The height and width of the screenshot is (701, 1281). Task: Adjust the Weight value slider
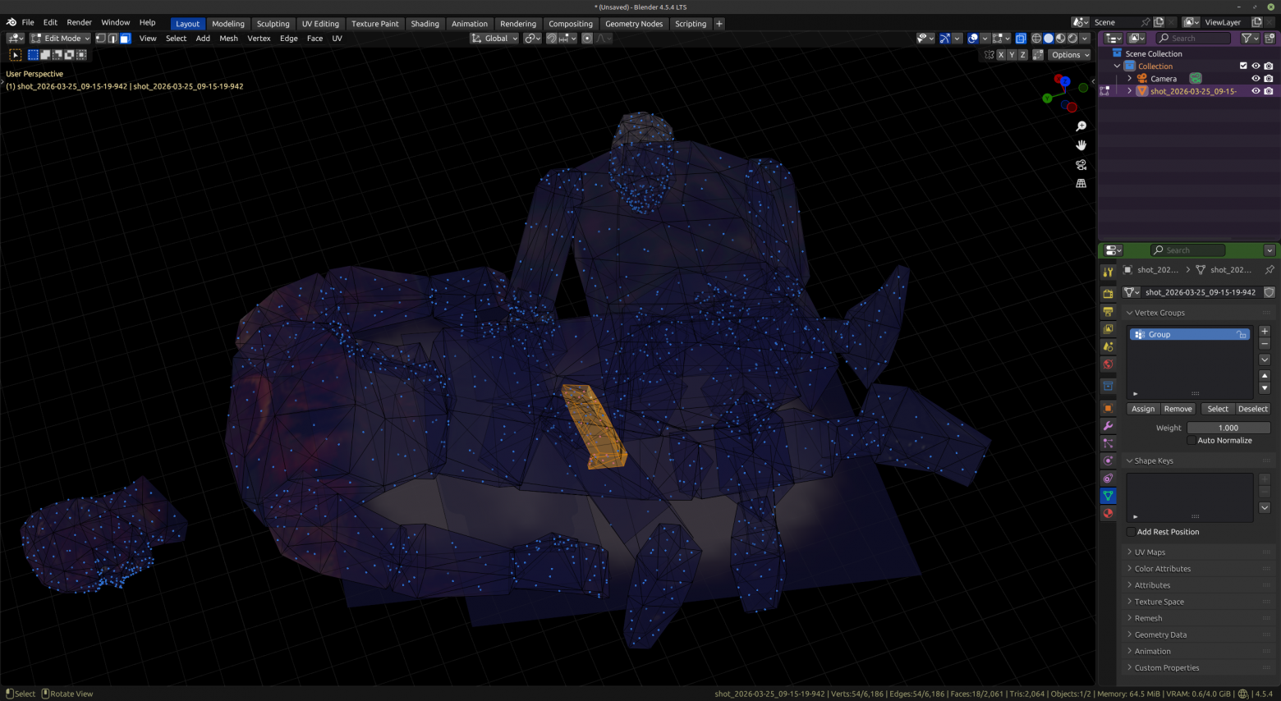coord(1228,428)
